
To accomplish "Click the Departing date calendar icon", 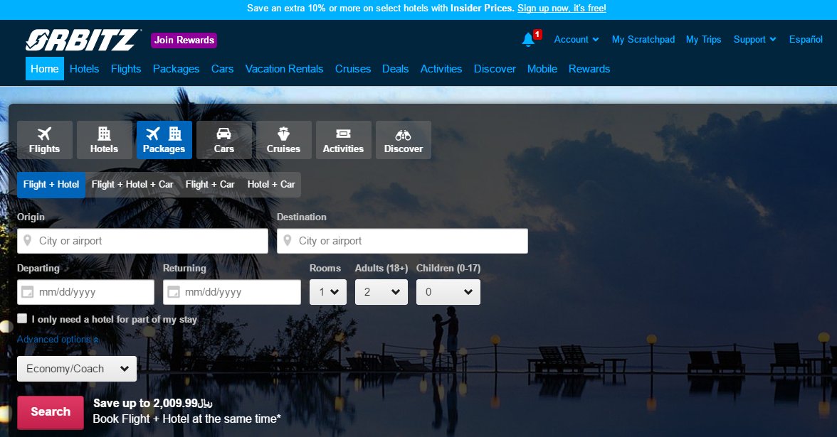I will click(28, 292).
